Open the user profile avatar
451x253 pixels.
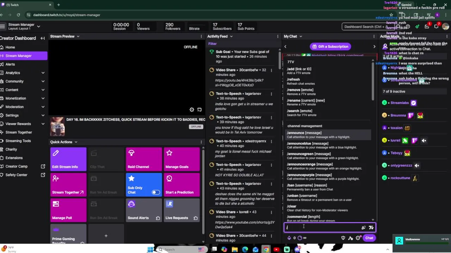point(446,26)
